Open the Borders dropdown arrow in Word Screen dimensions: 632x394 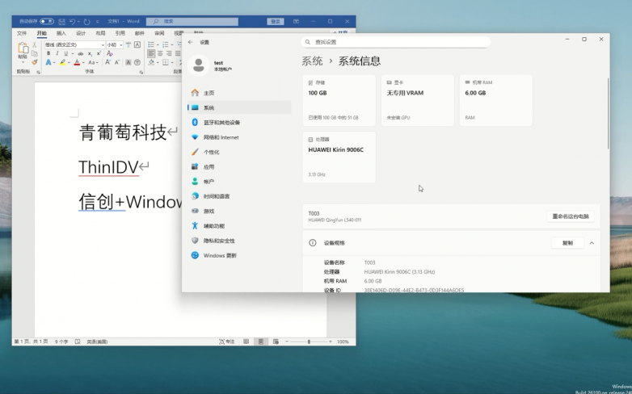click(x=171, y=62)
